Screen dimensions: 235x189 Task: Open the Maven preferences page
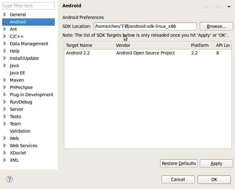[x=17, y=80]
